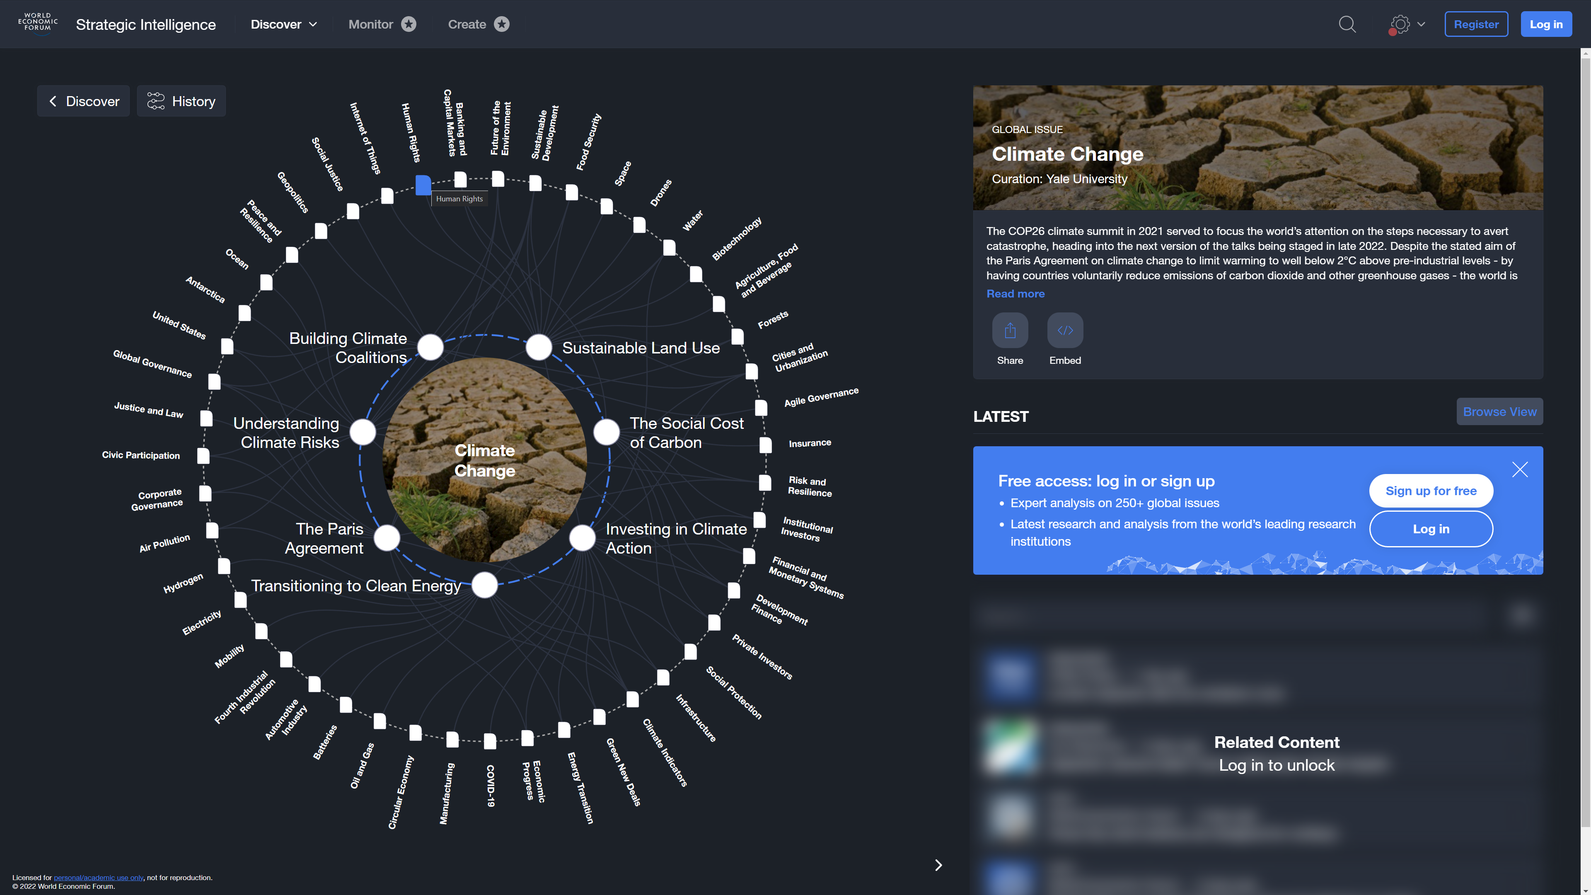Open the settings gear icon
This screenshot has height=895, width=1591.
1400,24
